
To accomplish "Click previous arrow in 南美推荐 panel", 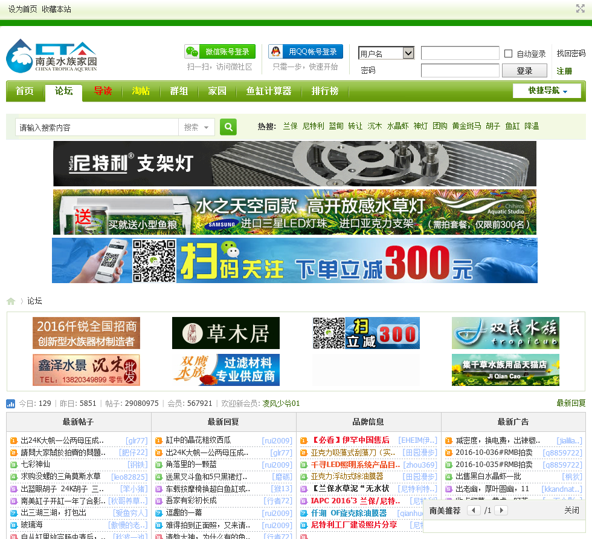I will pyautogui.click(x=474, y=511).
